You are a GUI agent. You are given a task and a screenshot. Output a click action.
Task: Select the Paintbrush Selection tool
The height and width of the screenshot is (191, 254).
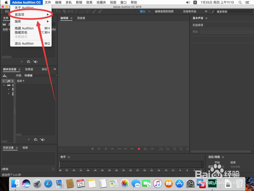pyautogui.click(x=94, y=11)
